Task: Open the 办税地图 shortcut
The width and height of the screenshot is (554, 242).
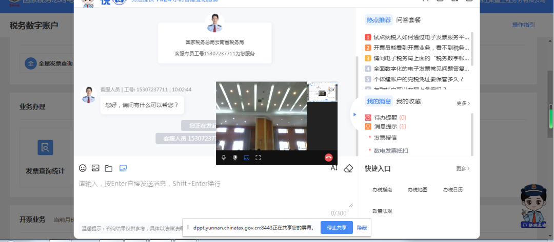Action: [418, 189]
